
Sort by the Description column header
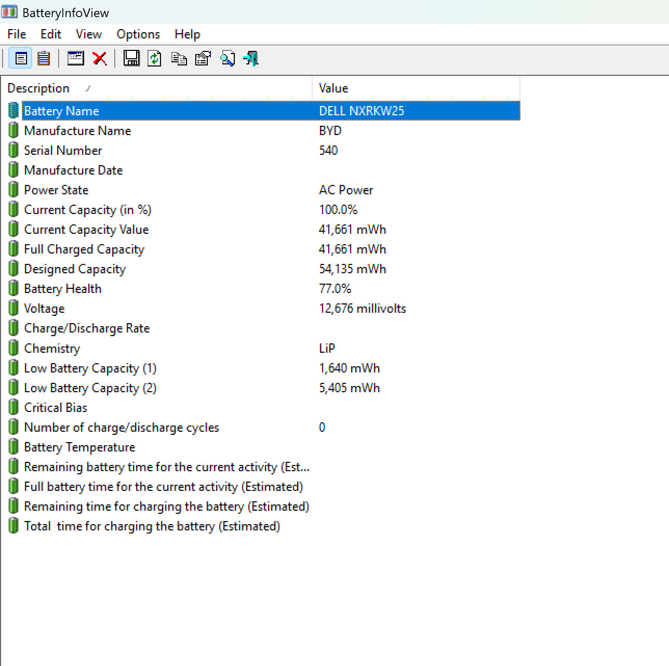(157, 88)
